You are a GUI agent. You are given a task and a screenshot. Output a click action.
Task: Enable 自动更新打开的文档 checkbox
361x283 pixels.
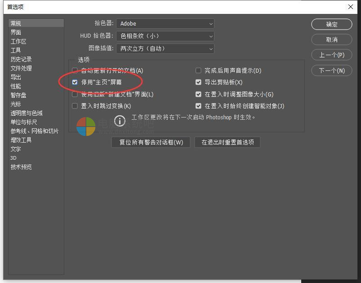tap(75, 71)
